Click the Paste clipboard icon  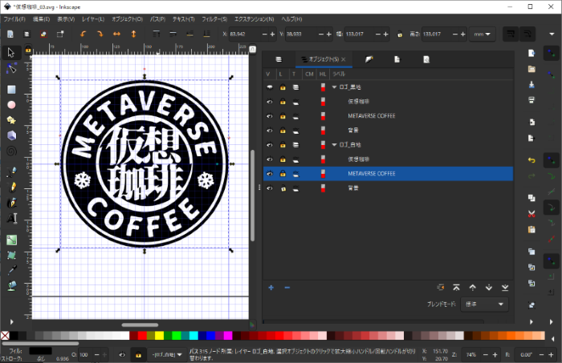click(531, 230)
